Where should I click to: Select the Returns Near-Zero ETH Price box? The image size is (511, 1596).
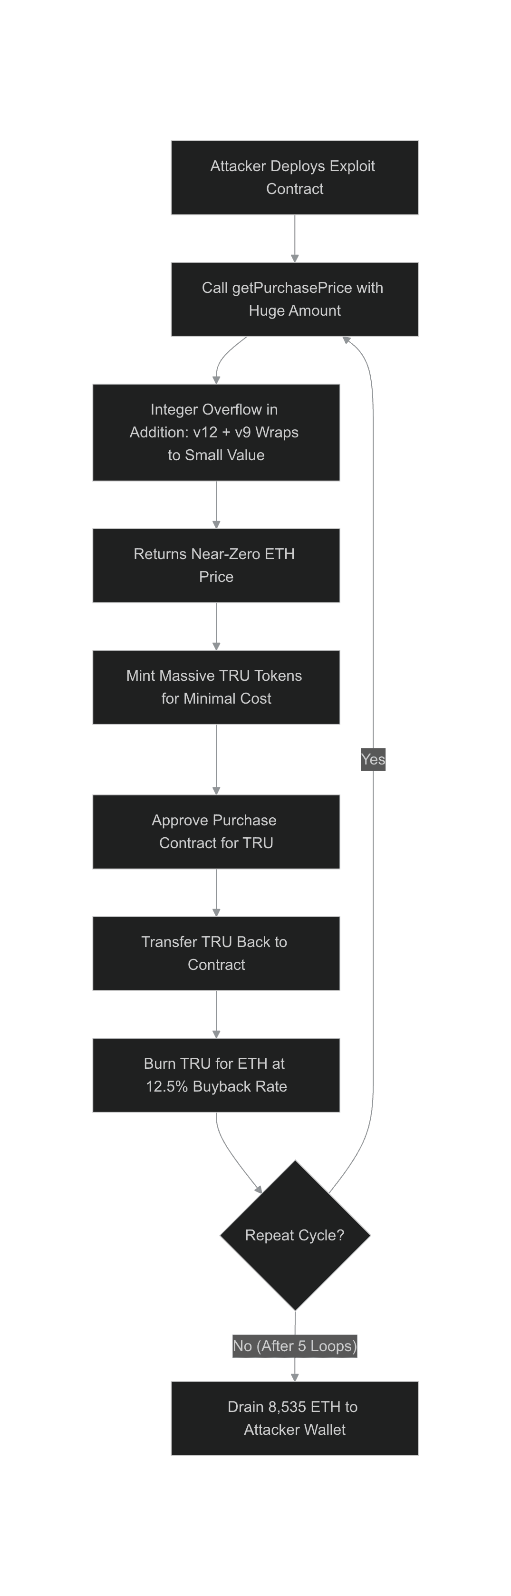[215, 565]
